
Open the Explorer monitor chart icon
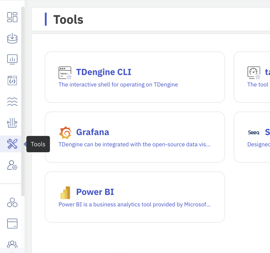(x=12, y=59)
